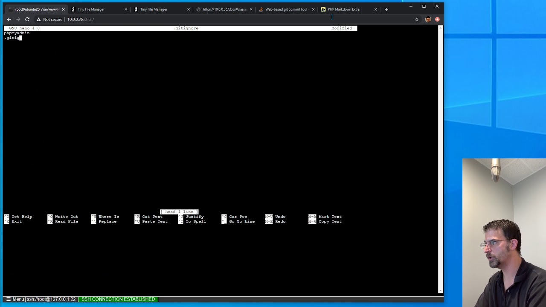The height and width of the screenshot is (307, 546).
Task: Open the user profile avatar in the toolbar
Action: pyautogui.click(x=428, y=19)
